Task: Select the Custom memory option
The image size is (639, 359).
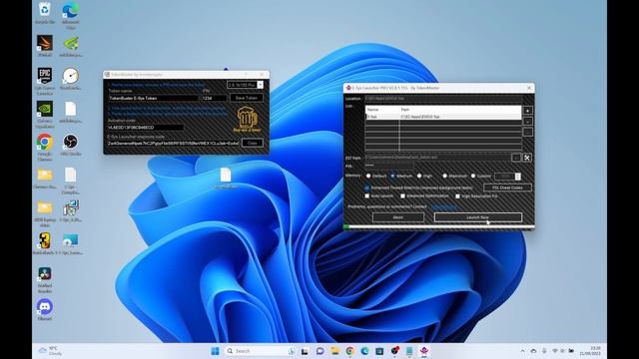Action: point(473,176)
